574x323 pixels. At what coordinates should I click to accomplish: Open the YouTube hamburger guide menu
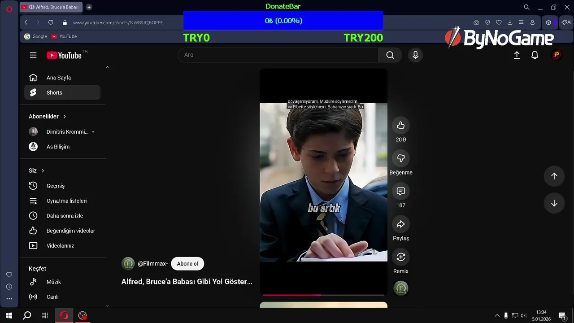[33, 55]
